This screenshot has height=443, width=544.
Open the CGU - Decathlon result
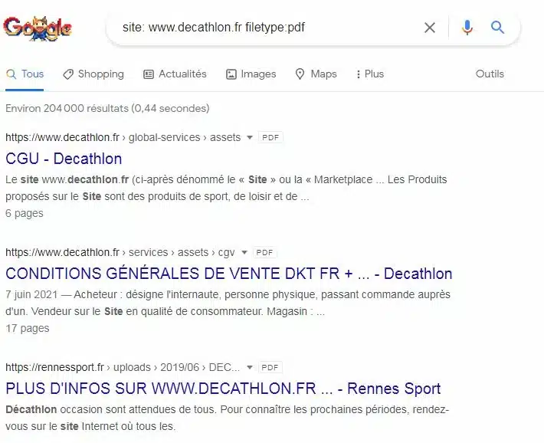(64, 159)
